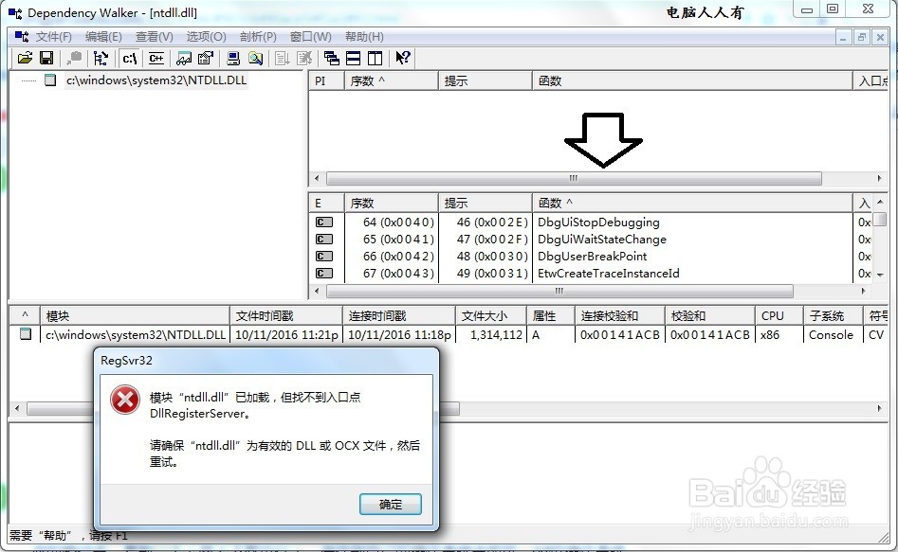Select DbgUiWaitStateChange export row
Image resolution: width=898 pixels, height=552 pixels.
pos(591,240)
